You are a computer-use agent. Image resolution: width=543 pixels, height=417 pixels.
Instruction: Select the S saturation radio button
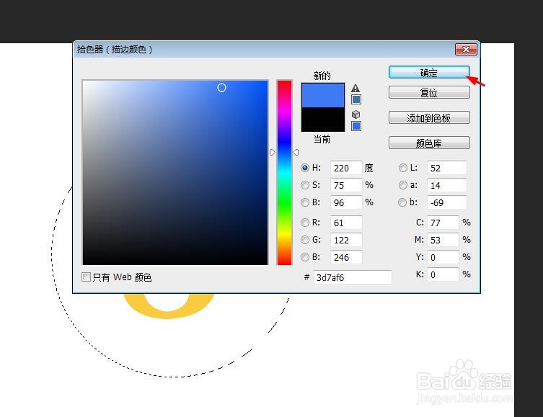click(305, 185)
